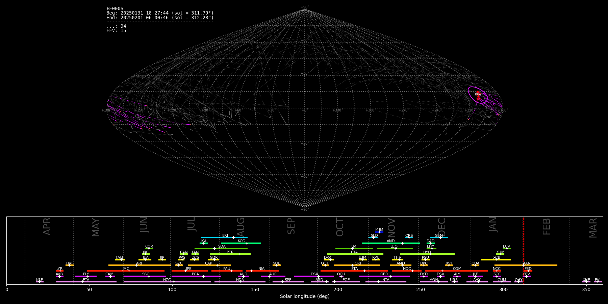Click the +90 latitude label atop the sky map

coord(305,7)
